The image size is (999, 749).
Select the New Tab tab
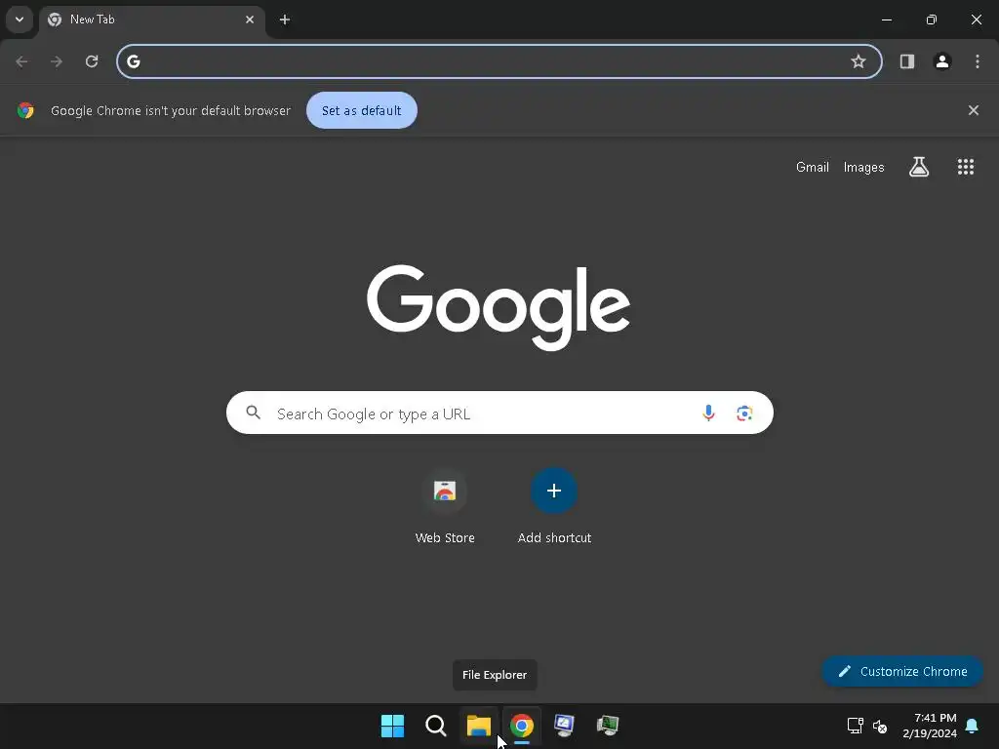(x=151, y=20)
